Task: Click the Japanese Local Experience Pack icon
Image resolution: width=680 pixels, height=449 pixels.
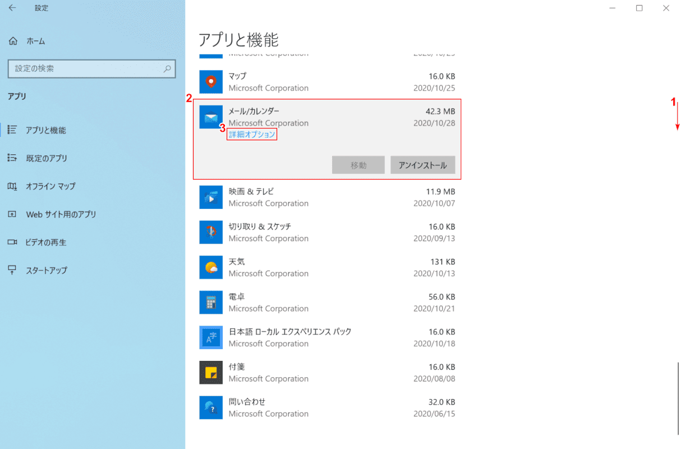Action: 211,337
